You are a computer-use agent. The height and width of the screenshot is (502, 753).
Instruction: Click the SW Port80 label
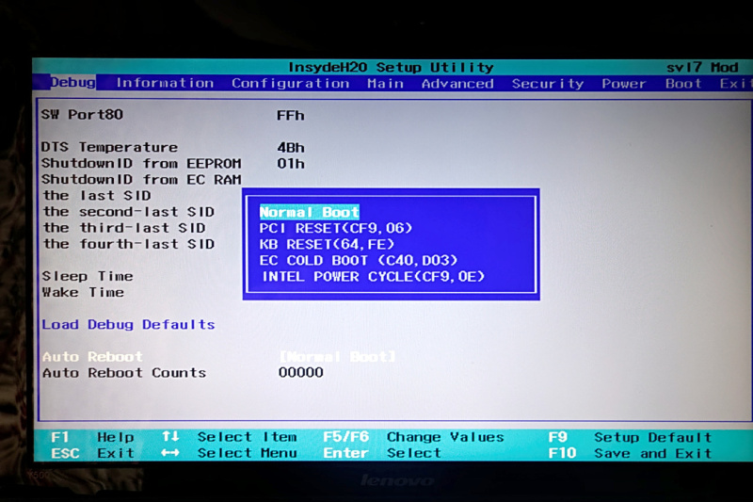[82, 115]
